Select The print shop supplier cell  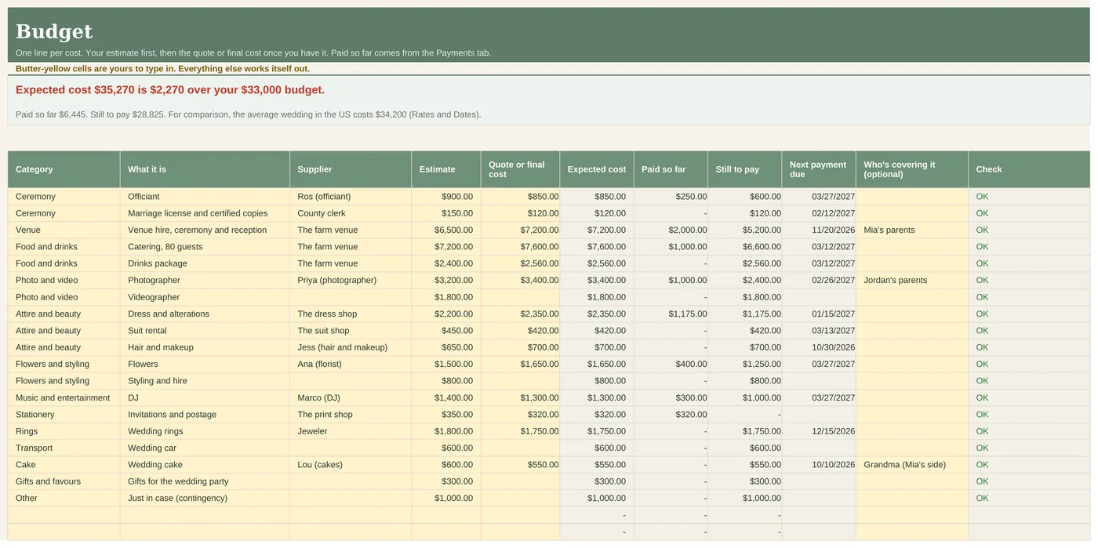[x=351, y=415]
